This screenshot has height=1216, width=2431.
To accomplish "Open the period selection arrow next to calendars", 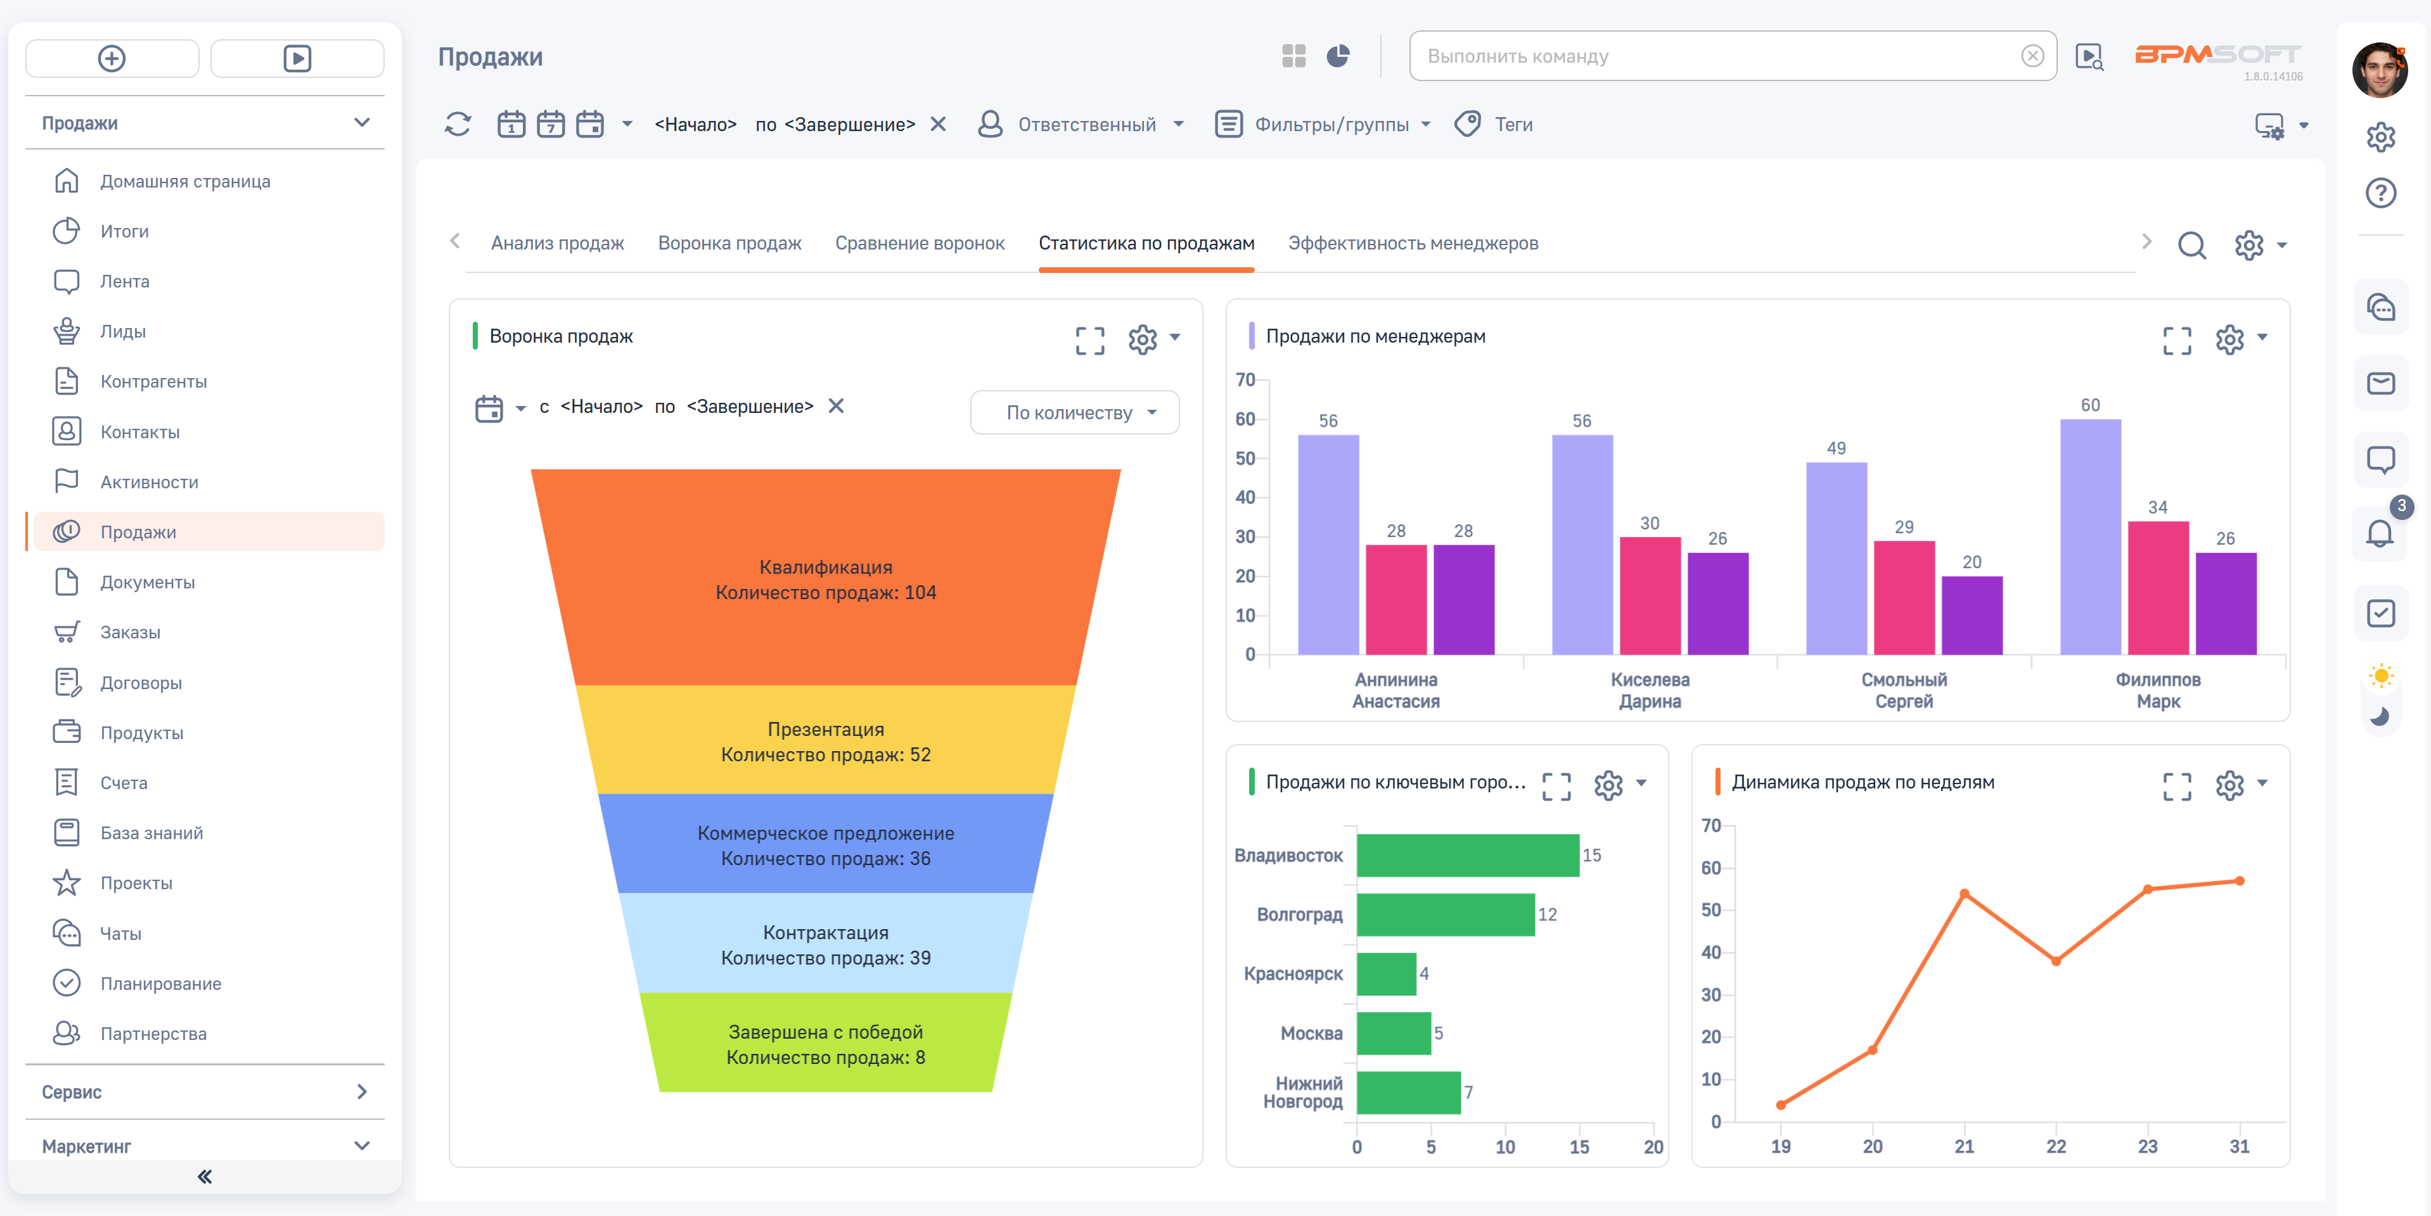I will (x=627, y=125).
